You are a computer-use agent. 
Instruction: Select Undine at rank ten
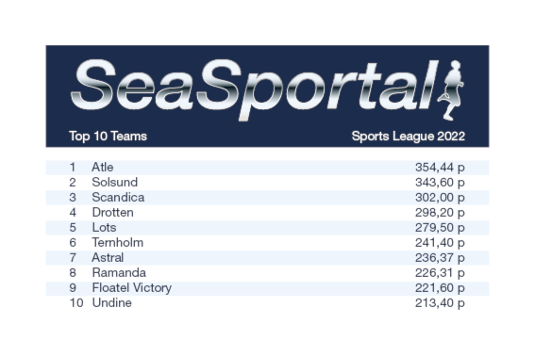pyautogui.click(x=112, y=302)
